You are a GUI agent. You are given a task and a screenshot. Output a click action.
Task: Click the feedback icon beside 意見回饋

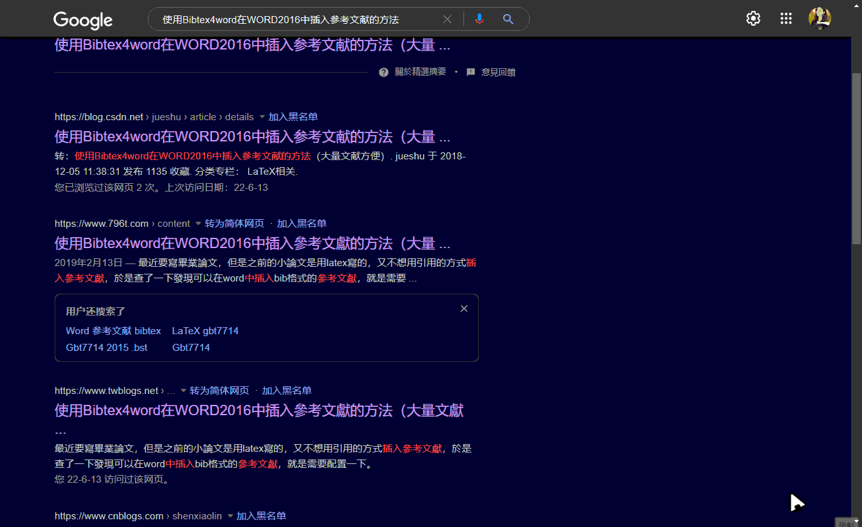(471, 72)
